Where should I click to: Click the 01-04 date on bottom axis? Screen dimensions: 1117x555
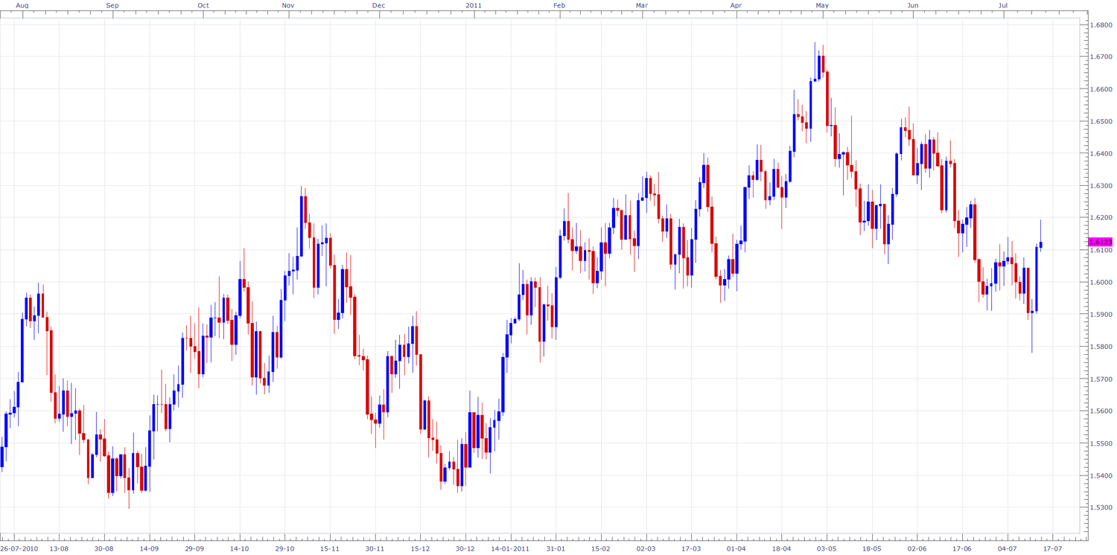tap(736, 549)
